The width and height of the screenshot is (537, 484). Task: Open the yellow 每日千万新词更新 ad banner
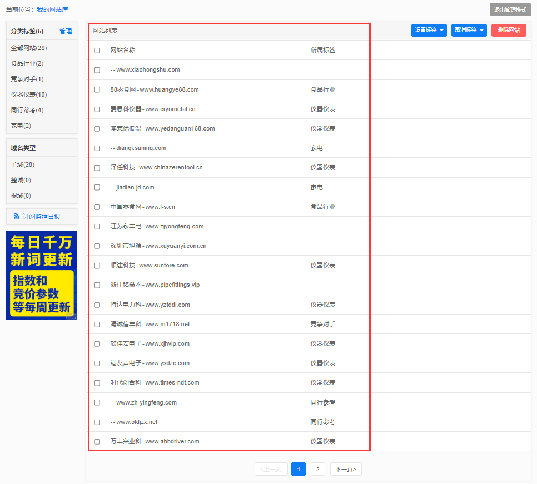pyautogui.click(x=42, y=275)
